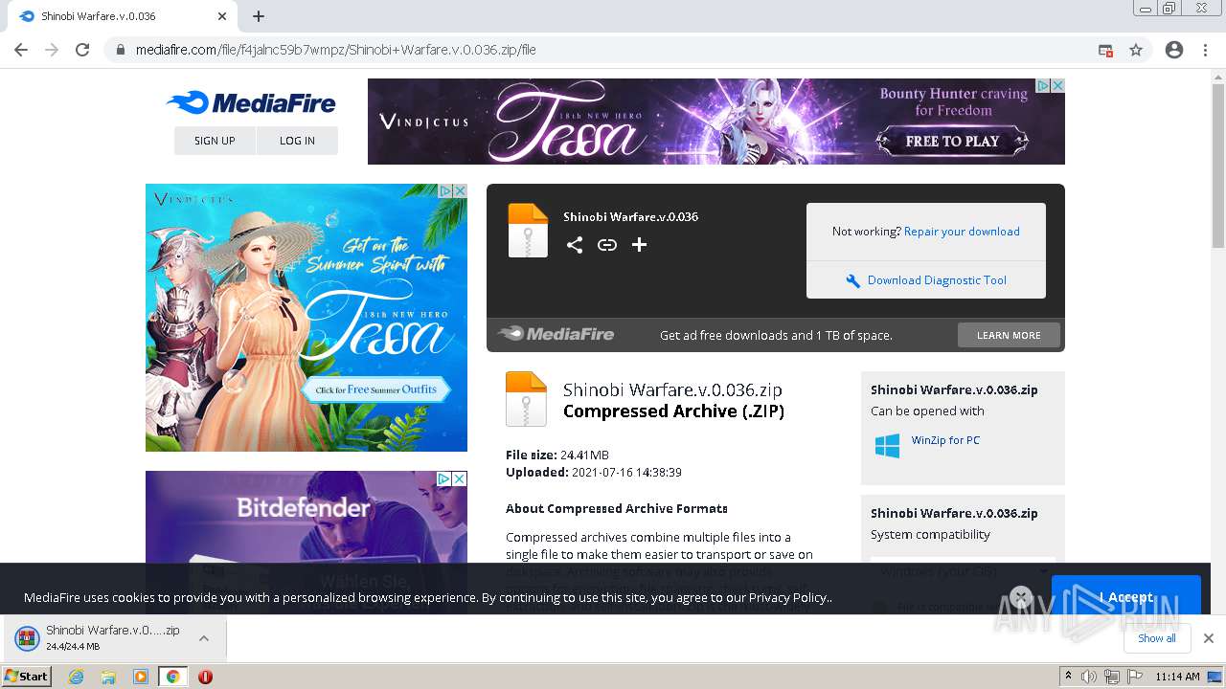1226x689 pixels.
Task: Open Chrome three-dot menu
Action: point(1205,50)
